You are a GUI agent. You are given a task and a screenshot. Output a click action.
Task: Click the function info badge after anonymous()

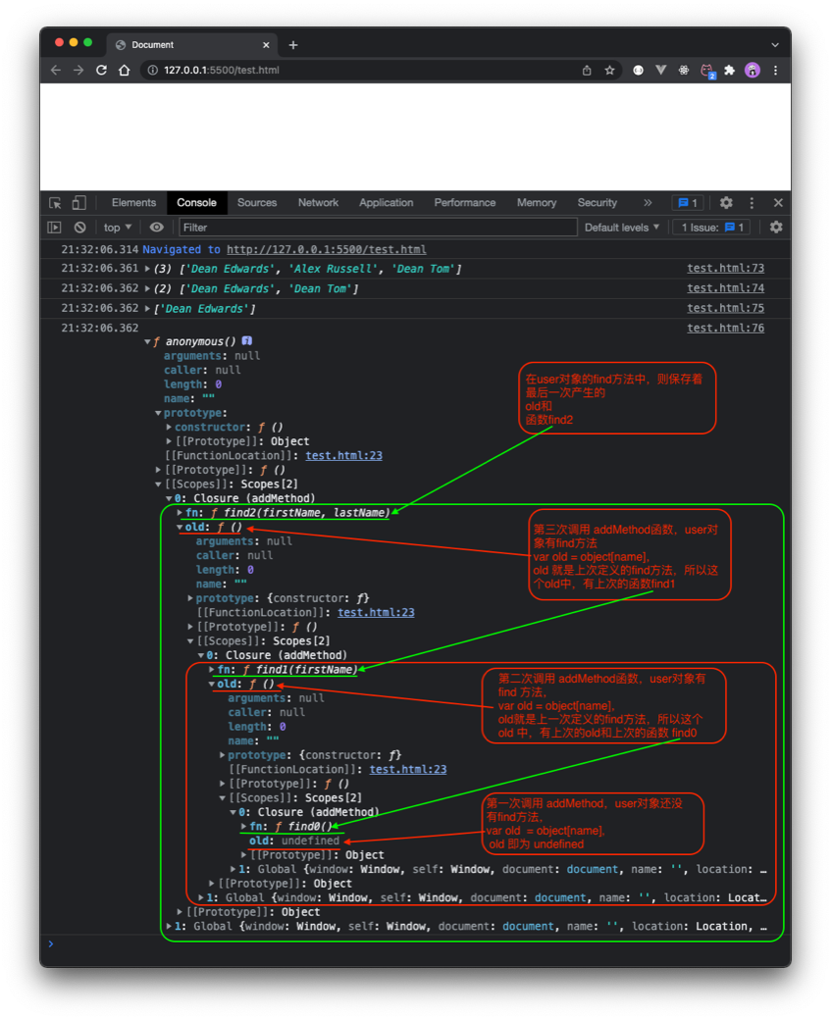click(246, 341)
